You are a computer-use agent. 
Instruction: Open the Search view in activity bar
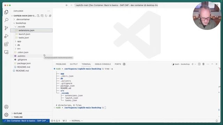6,20
